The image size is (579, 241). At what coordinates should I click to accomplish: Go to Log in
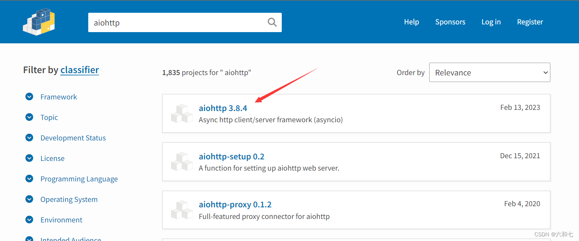(x=491, y=22)
